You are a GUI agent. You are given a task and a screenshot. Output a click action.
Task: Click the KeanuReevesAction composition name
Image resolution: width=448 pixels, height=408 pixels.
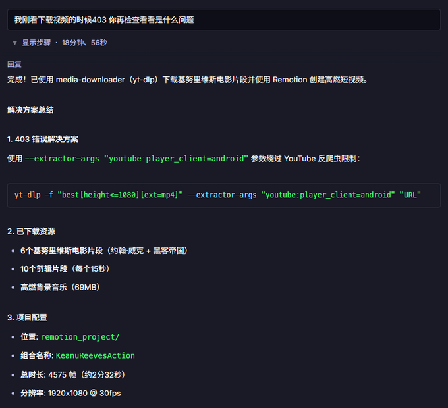click(95, 355)
